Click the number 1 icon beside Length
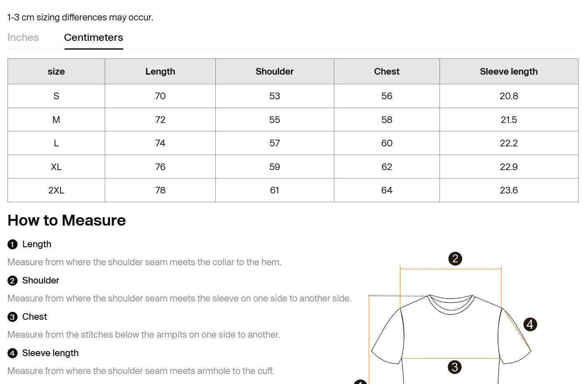Viewport: 586px width, 384px height. pos(13,244)
